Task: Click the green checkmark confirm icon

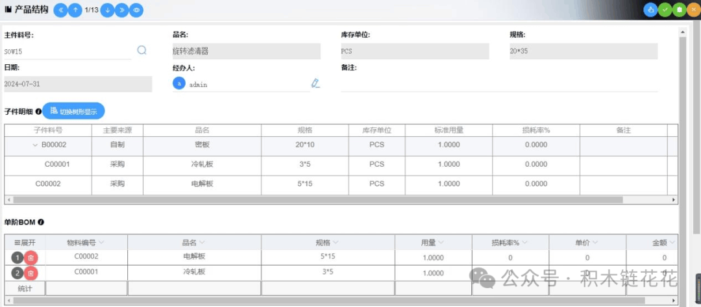Action: 665,10
